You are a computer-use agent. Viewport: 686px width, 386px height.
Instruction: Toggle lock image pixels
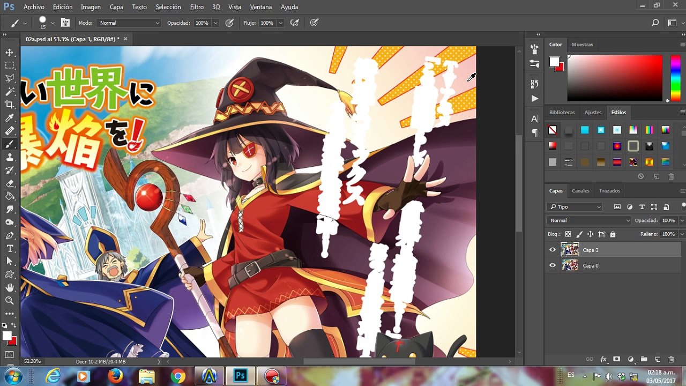[x=579, y=234]
